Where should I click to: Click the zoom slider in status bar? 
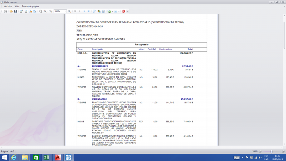coord(272,151)
